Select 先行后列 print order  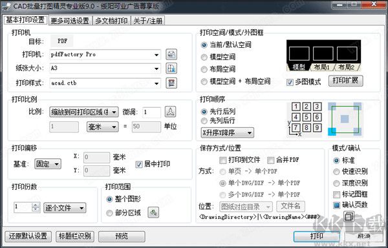click(x=204, y=112)
